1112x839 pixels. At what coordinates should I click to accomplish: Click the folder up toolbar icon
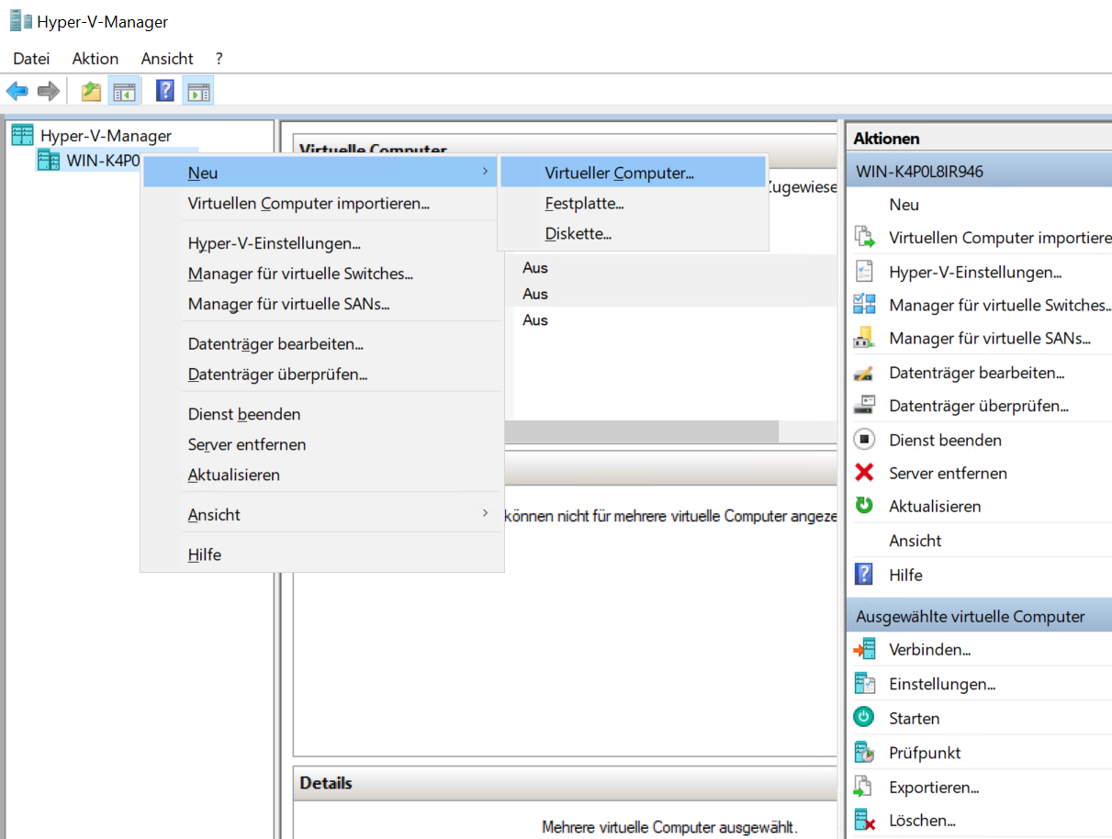[x=91, y=91]
